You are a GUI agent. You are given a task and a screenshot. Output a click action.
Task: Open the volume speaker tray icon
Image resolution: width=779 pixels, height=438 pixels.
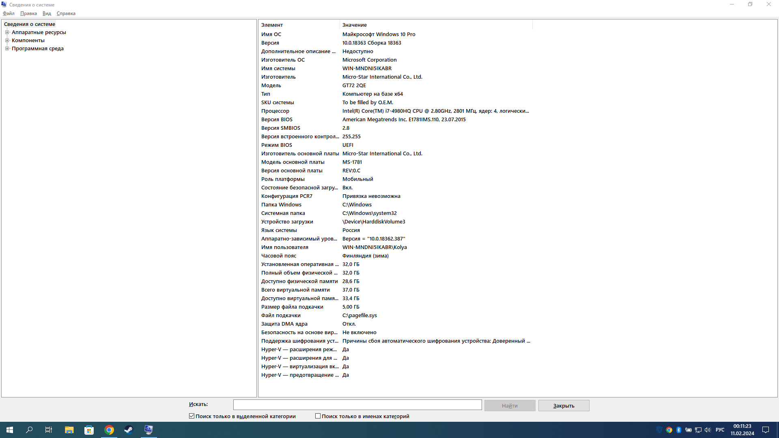coord(708,430)
